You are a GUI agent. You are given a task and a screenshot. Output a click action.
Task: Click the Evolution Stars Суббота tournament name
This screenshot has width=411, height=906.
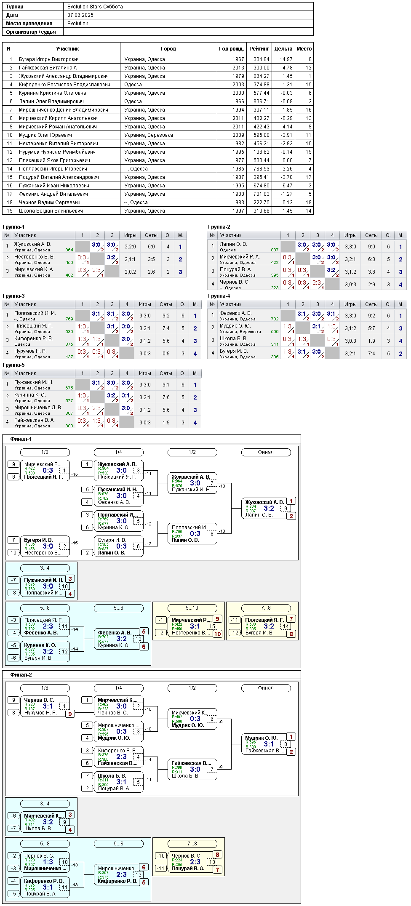(x=95, y=7)
